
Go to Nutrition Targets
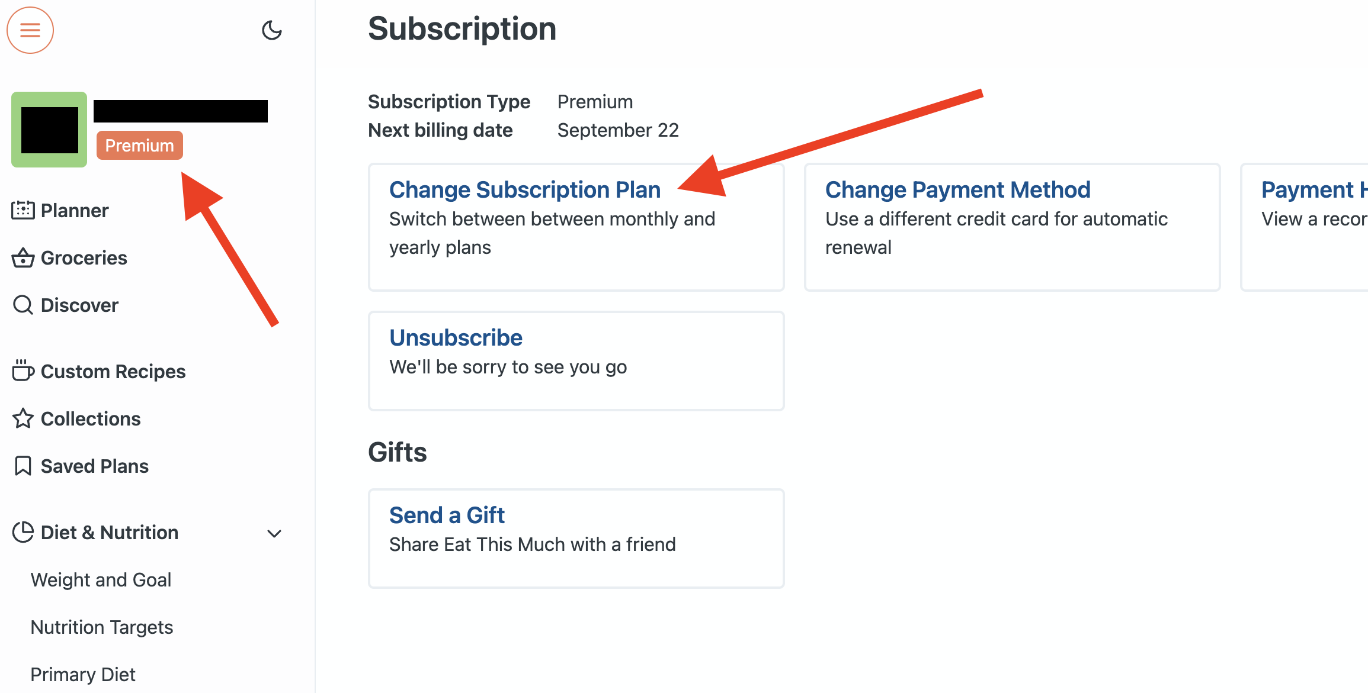102,627
